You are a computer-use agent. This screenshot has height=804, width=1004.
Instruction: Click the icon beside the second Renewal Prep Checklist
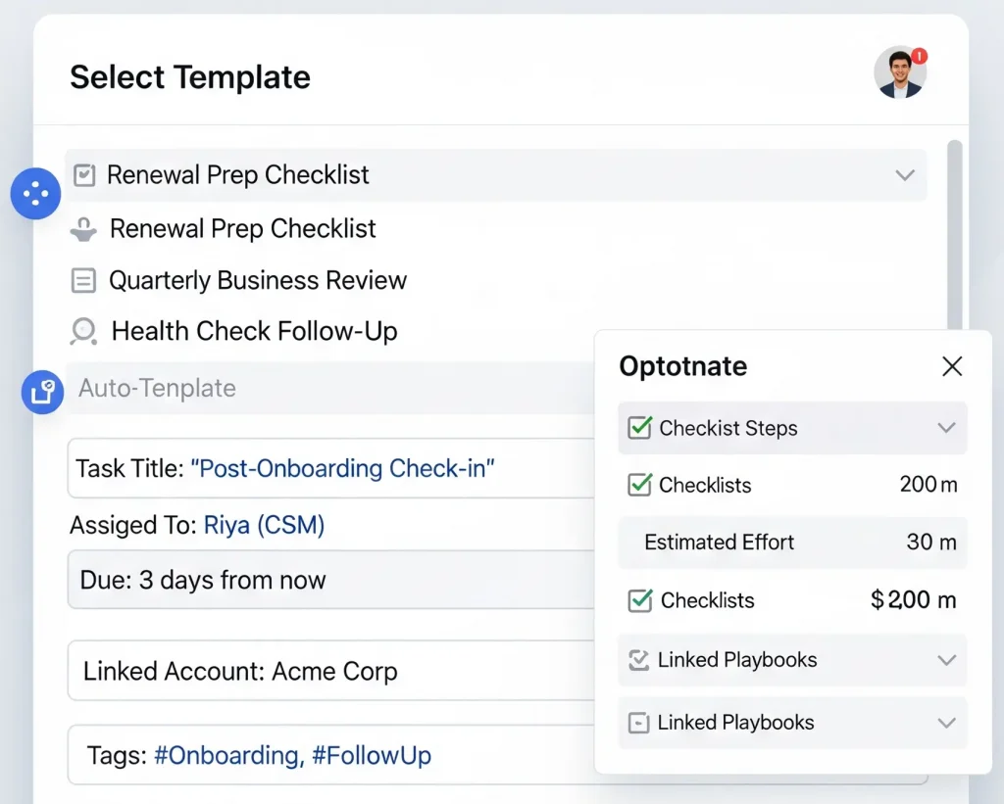click(x=84, y=230)
